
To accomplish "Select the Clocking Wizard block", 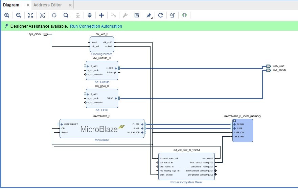I will point(102,44).
